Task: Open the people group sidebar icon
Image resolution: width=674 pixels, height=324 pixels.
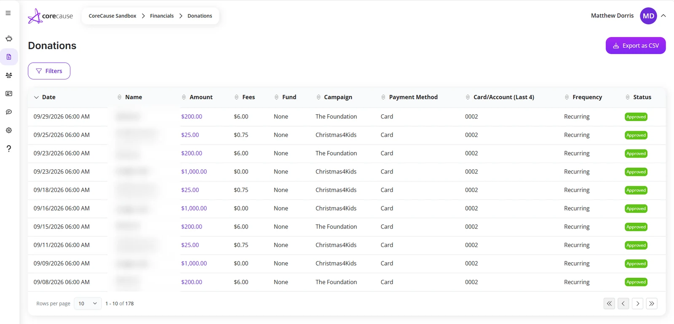Action: click(9, 75)
